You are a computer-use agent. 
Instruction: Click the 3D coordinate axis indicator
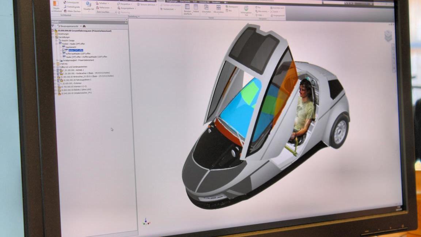point(146,221)
